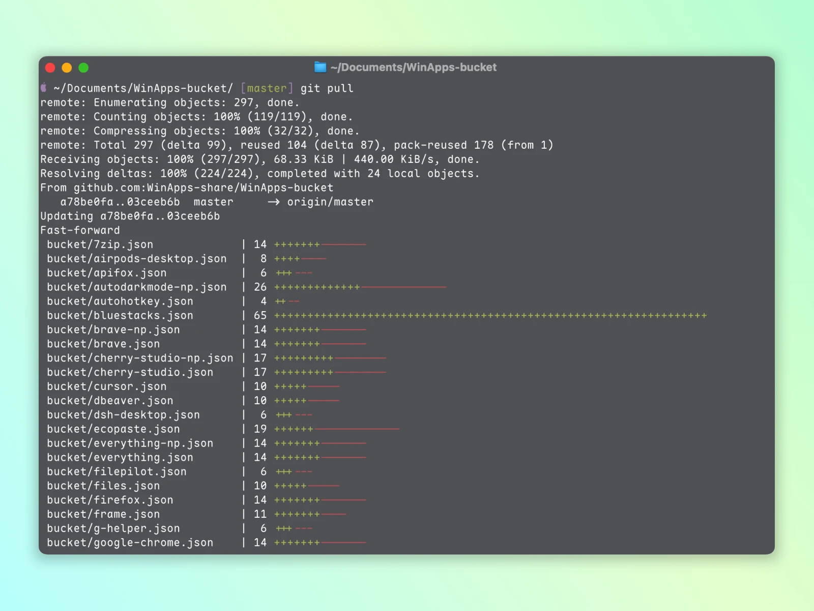This screenshot has width=814, height=611.
Task: Close the terminal window with the red button
Action: tap(50, 68)
